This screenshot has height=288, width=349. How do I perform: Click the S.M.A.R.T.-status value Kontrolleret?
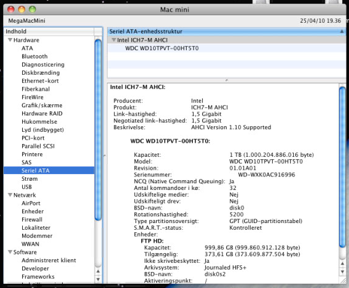click(x=246, y=228)
